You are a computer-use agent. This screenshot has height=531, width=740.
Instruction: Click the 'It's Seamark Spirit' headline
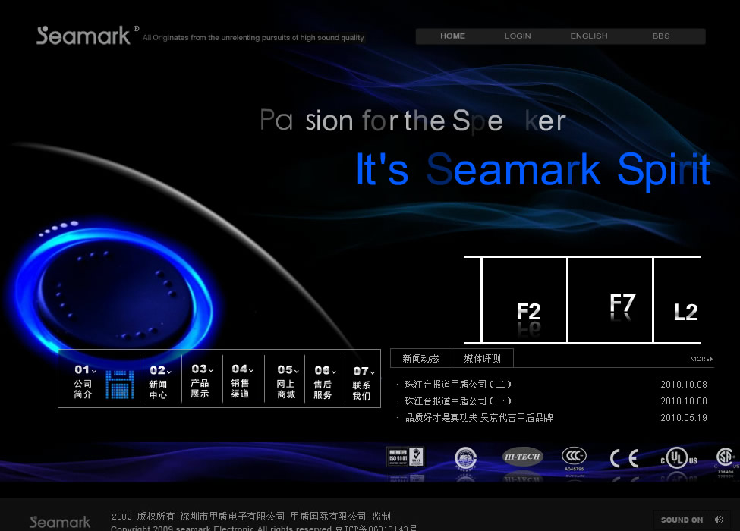coord(534,170)
